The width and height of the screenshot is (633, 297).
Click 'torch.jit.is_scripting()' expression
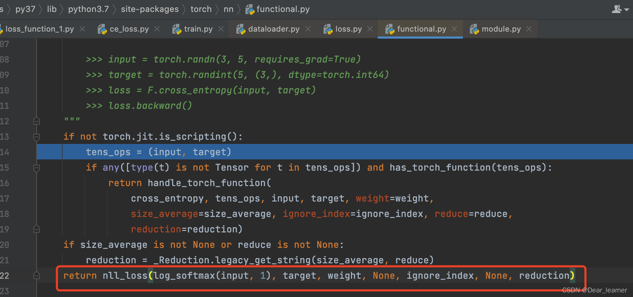170,137
